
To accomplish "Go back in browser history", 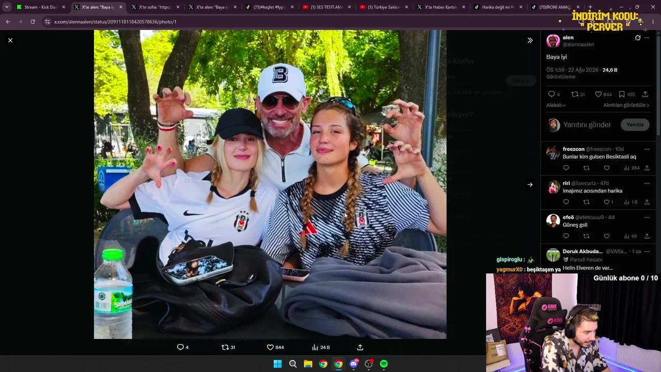I will (8, 22).
